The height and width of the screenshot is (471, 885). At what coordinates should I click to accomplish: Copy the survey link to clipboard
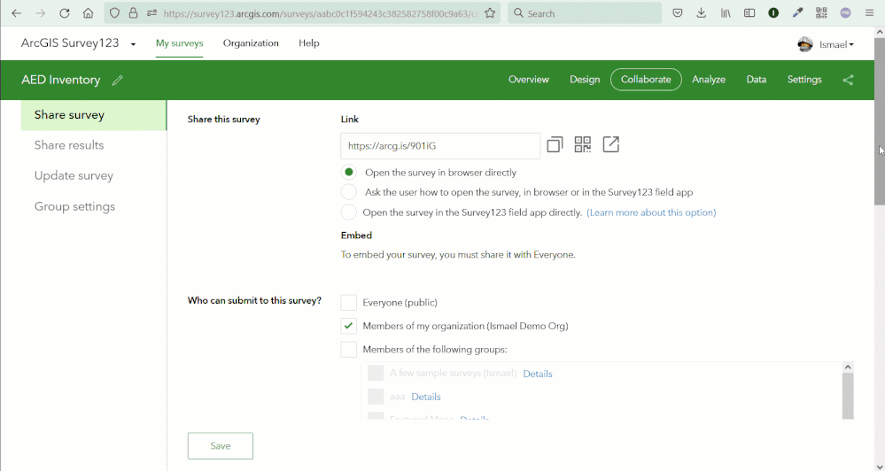point(555,144)
